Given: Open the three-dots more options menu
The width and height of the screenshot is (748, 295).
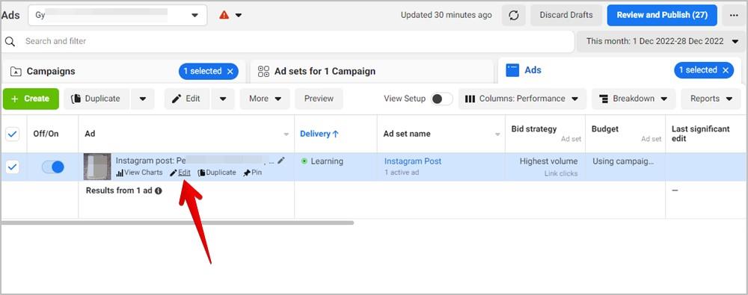Looking at the screenshot, I should tap(734, 15).
